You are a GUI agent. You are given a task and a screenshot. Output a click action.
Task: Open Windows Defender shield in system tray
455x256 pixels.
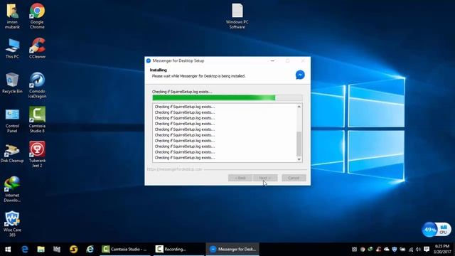(395, 249)
